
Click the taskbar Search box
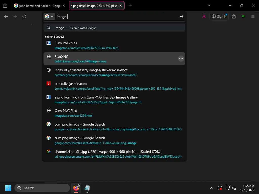click(x=42, y=188)
